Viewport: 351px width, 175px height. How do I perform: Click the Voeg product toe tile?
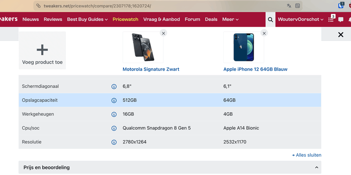[x=42, y=50]
